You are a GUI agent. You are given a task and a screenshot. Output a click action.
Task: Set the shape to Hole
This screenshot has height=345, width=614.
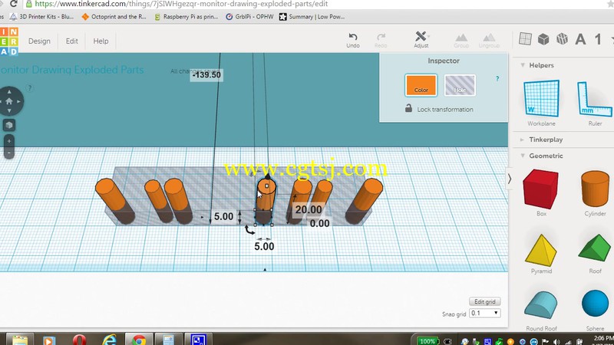pos(460,85)
